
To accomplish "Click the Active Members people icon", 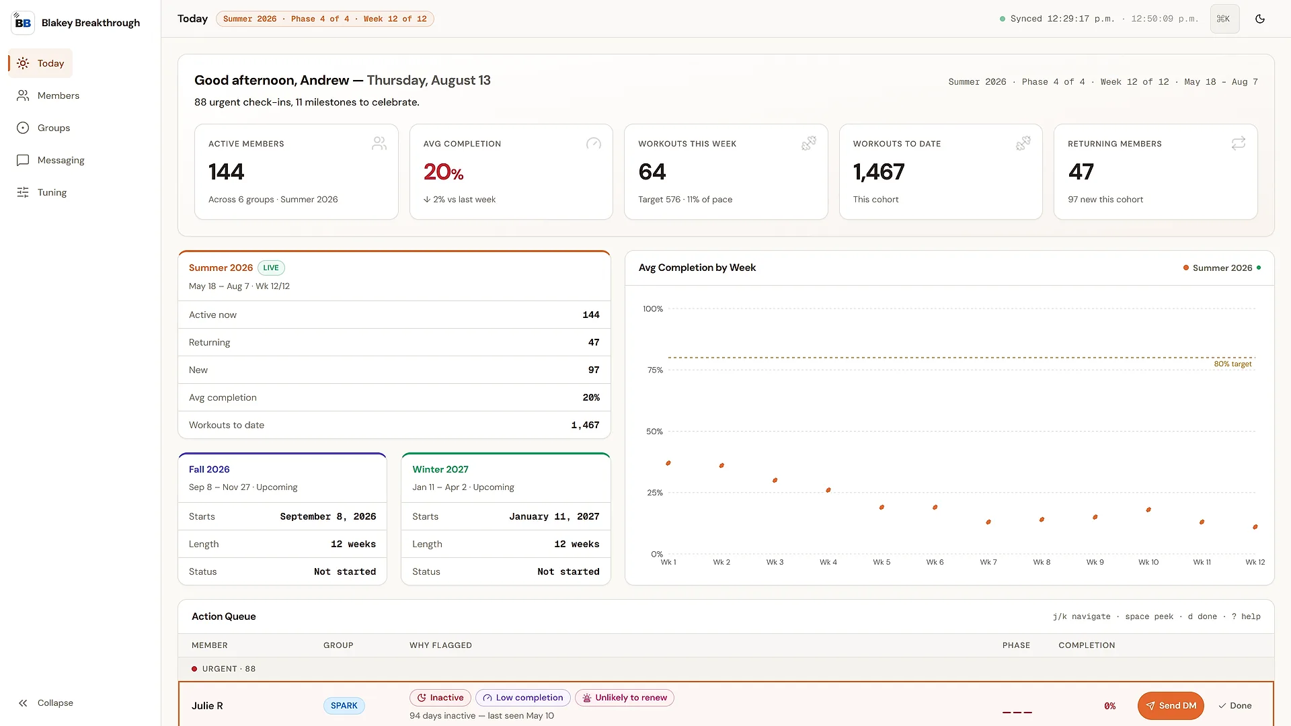I will (379, 143).
